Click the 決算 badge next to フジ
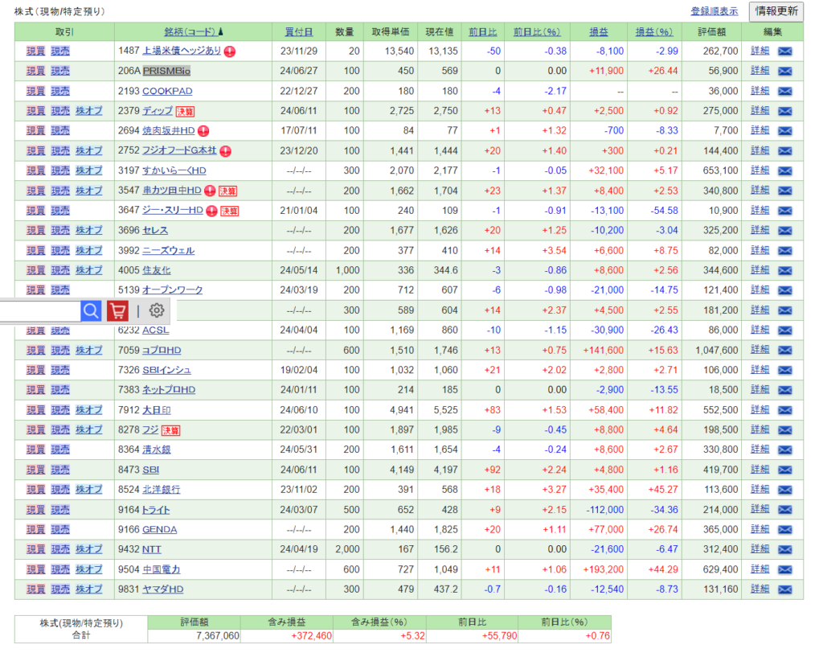823x657 pixels. click(x=170, y=430)
